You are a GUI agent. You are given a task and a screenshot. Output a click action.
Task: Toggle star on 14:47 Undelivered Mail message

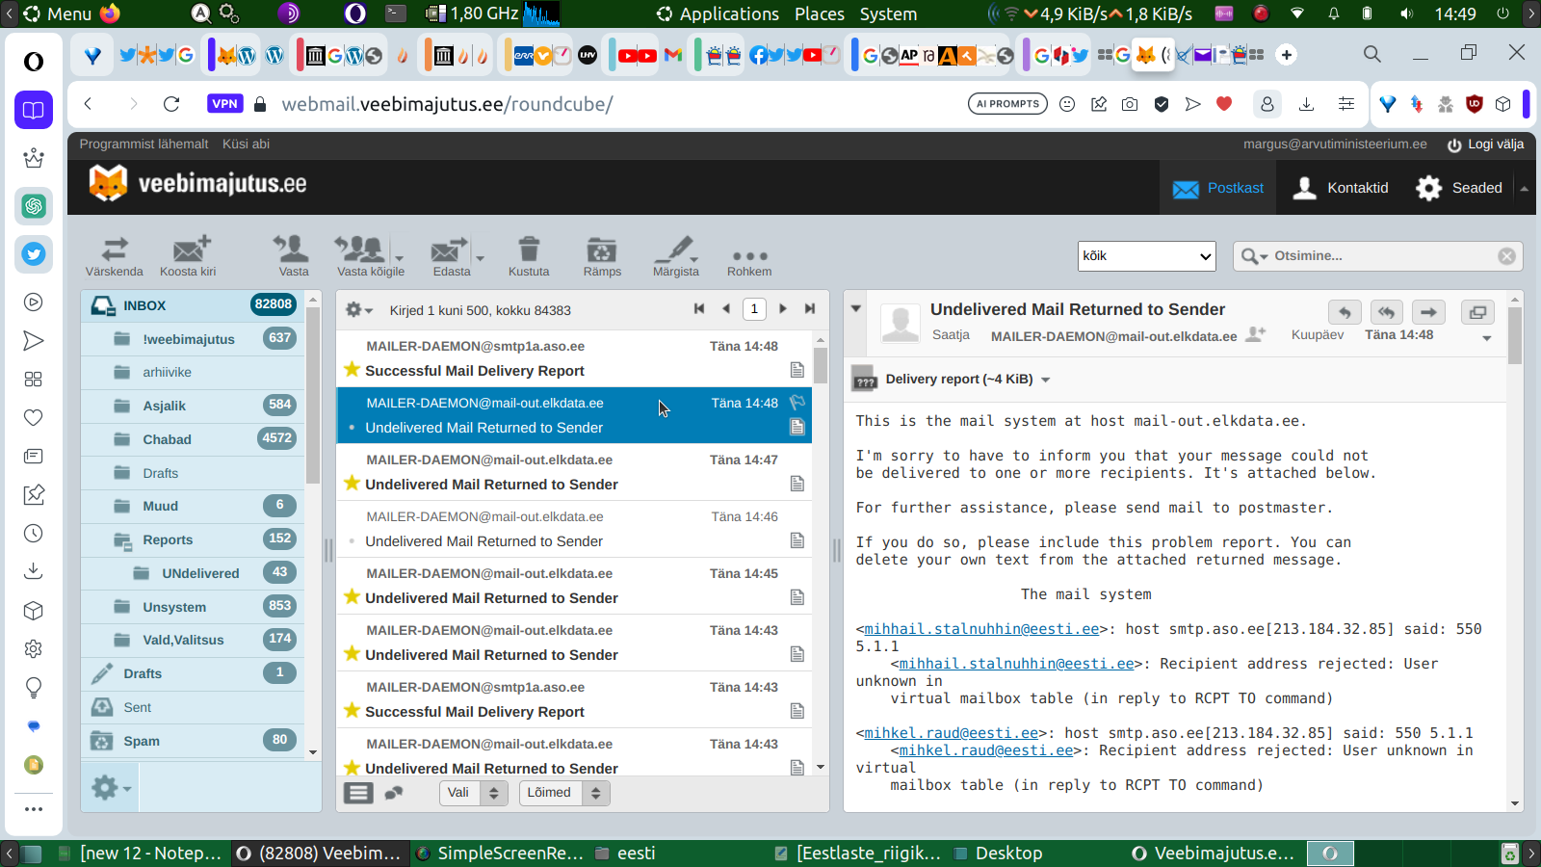pyautogui.click(x=352, y=484)
